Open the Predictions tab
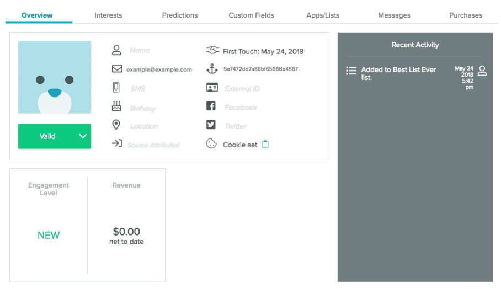This screenshot has width=501, height=289. click(180, 15)
